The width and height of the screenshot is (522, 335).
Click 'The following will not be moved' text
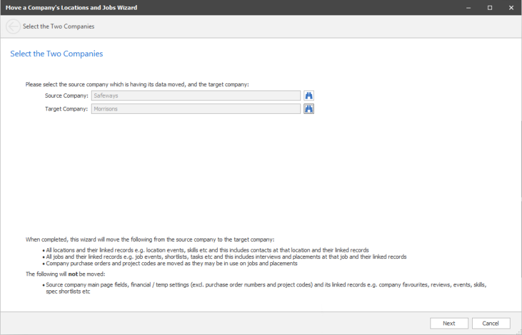point(62,274)
